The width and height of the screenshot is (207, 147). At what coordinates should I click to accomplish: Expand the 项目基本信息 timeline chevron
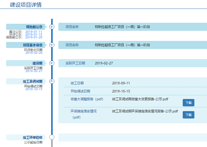[x=52, y=45]
